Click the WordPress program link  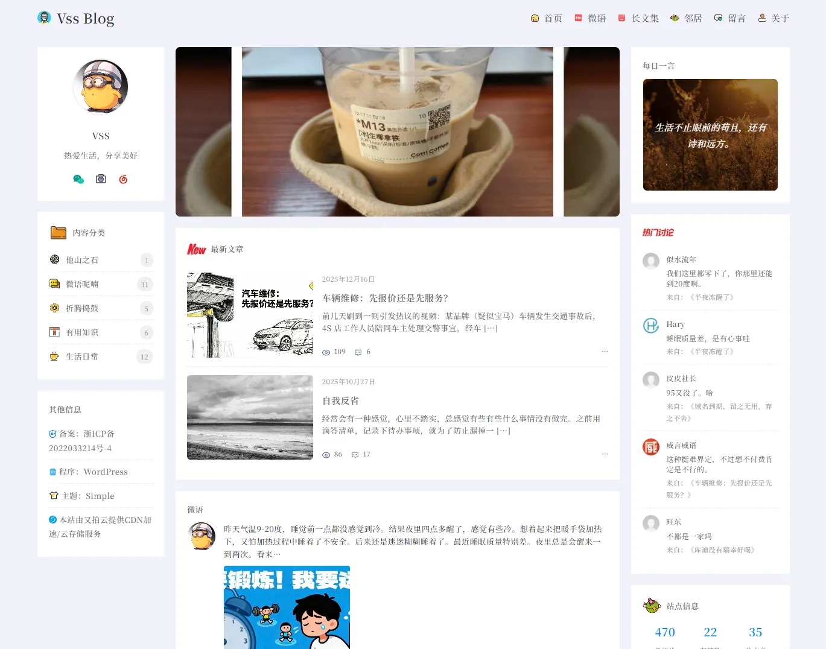click(x=106, y=472)
